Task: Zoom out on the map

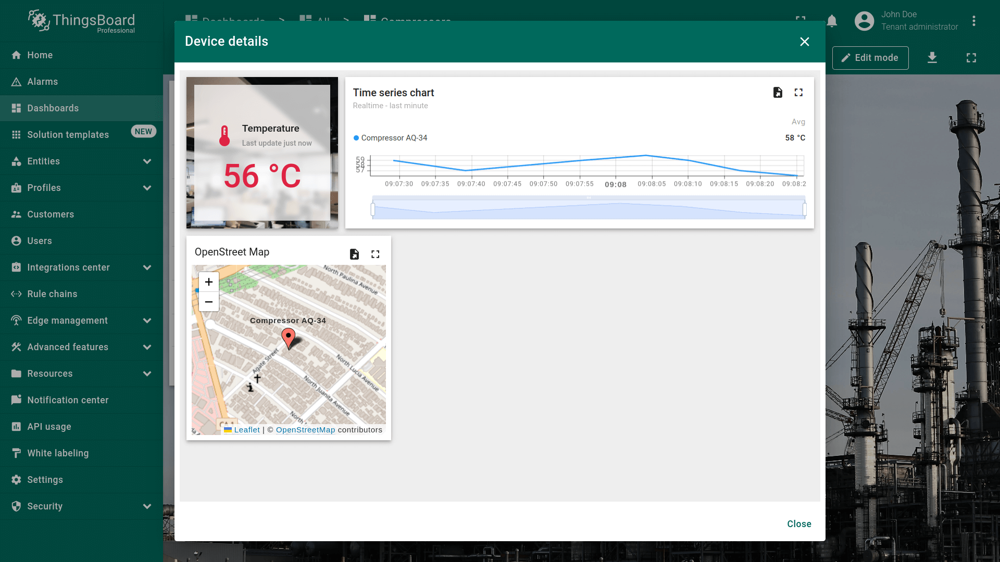Action: 209,302
